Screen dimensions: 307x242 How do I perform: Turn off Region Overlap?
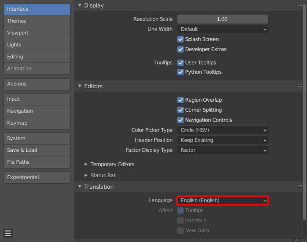tap(180, 100)
